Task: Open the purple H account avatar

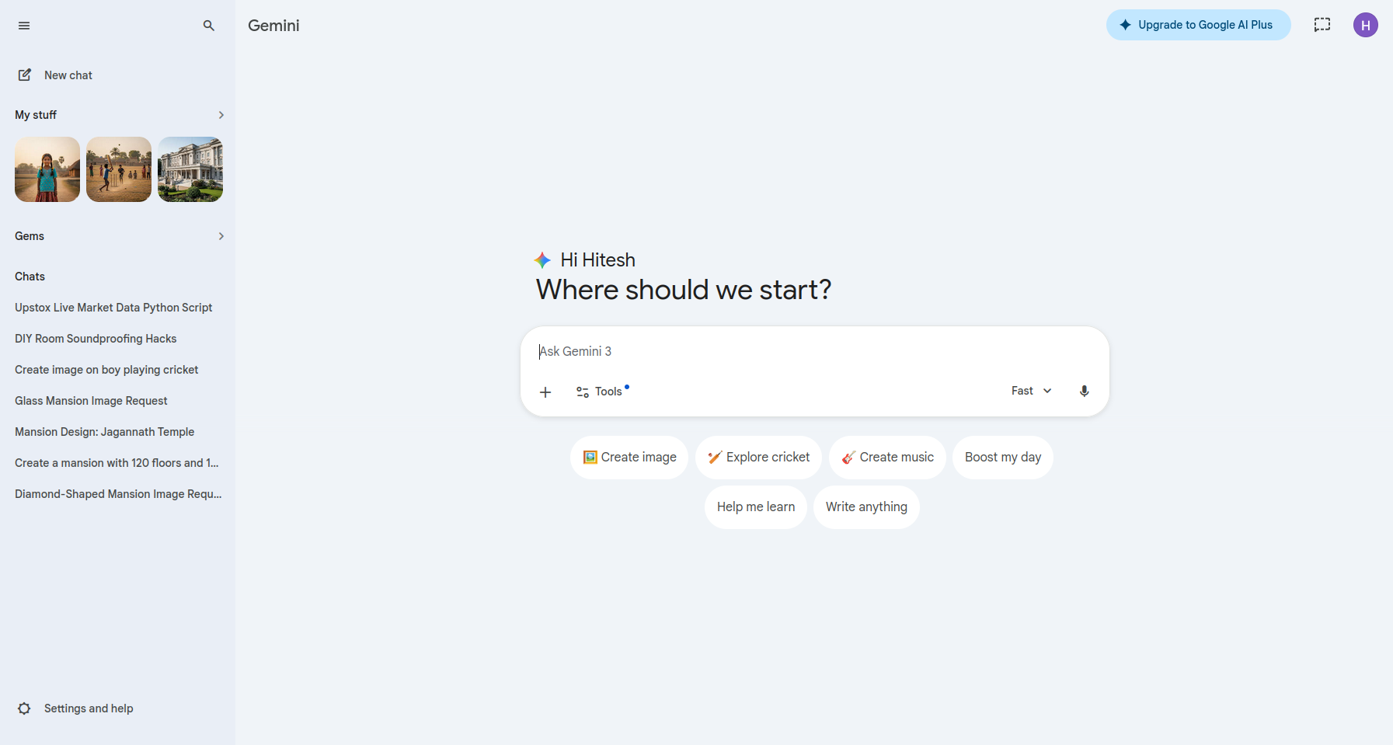Action: click(1365, 25)
